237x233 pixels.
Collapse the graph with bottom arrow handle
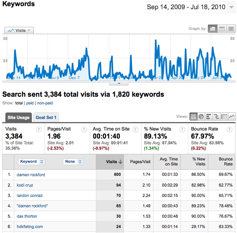point(119,84)
